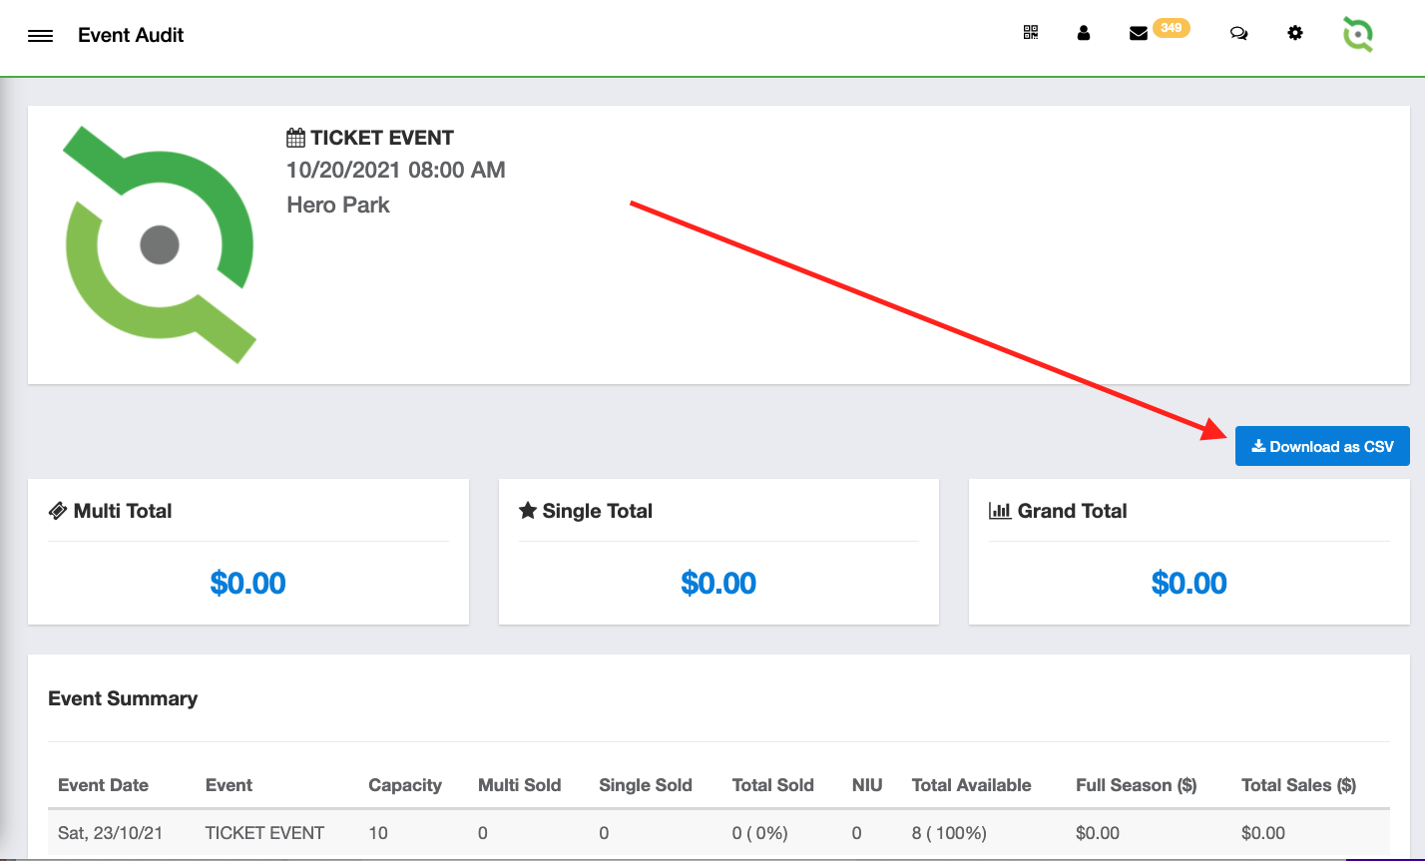This screenshot has height=861, width=1425.
Task: Click the Single Sold column header
Action: click(646, 785)
